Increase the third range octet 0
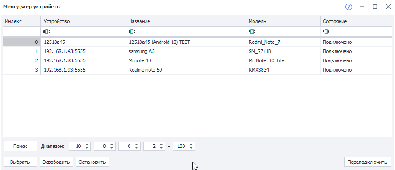Viewport: 395px width, 170px height. [x=137, y=144]
